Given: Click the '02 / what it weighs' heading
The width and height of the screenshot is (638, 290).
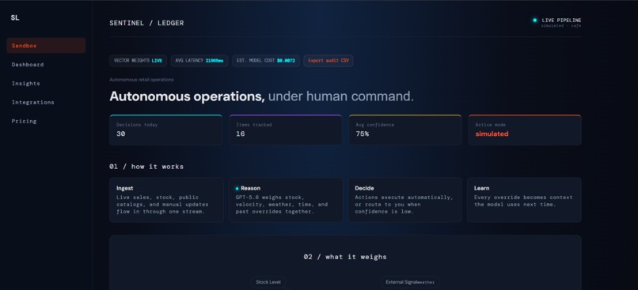Looking at the screenshot, I should pos(345,257).
